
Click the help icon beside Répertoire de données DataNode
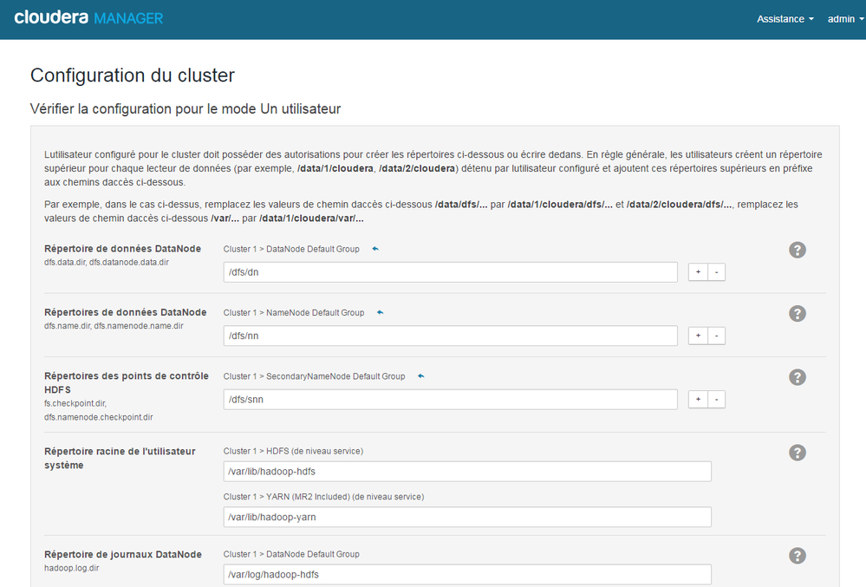797,250
